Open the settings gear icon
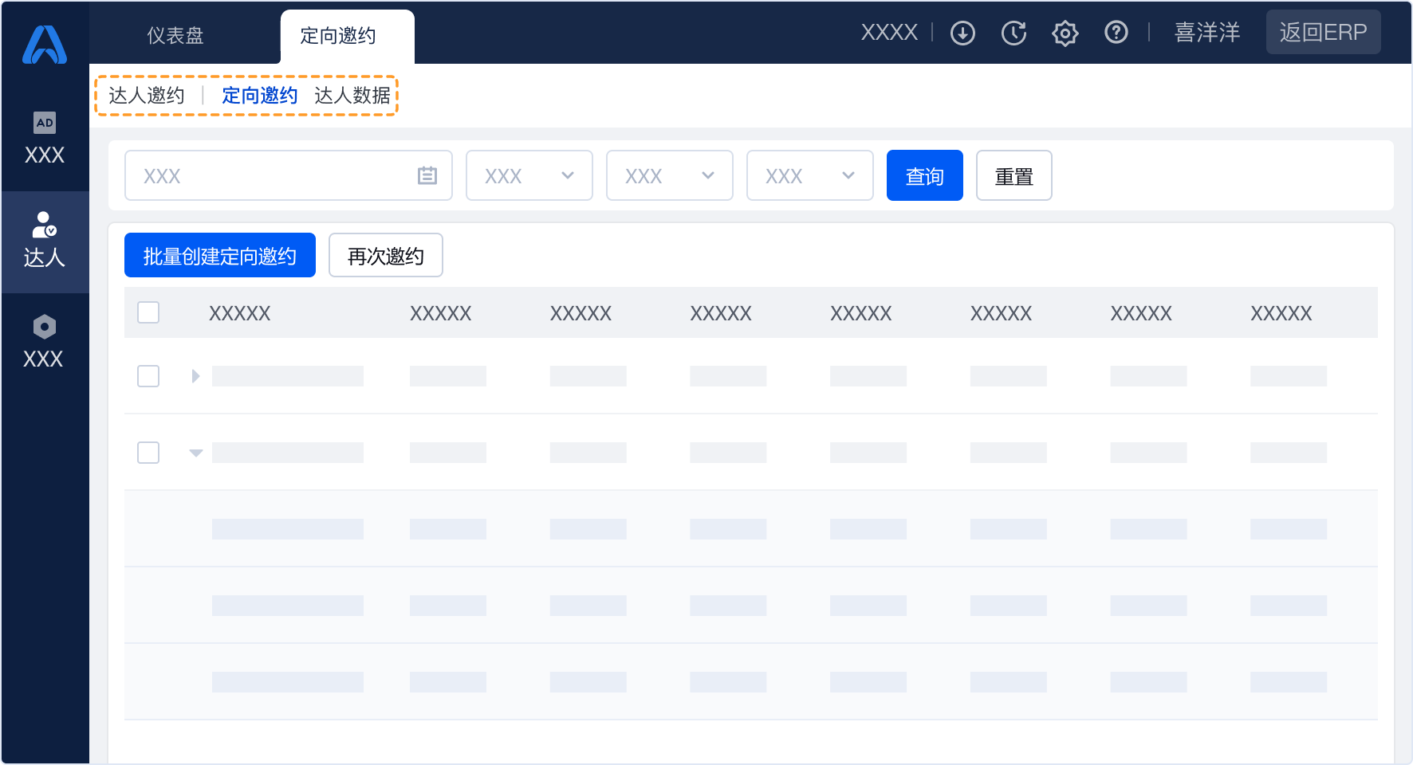1413x765 pixels. tap(1065, 33)
